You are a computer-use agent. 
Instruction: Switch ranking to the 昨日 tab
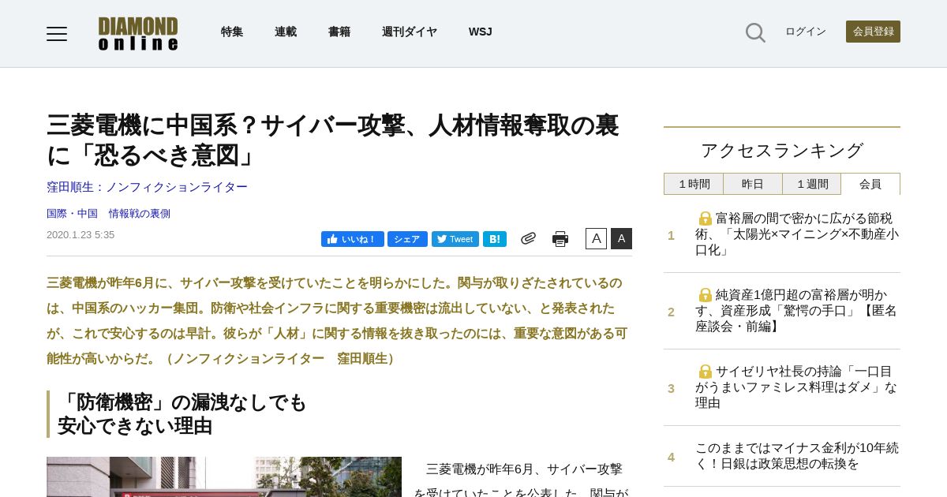(x=753, y=184)
